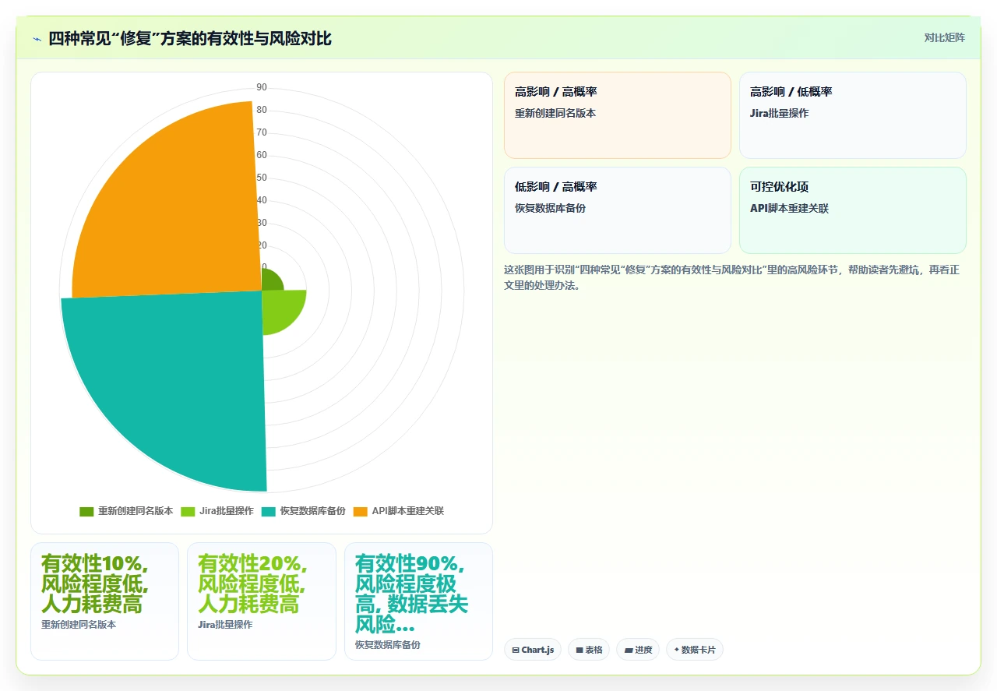The height and width of the screenshot is (691, 997).
Task: Open the 可控优化项 matrix card
Action: pyautogui.click(x=853, y=210)
